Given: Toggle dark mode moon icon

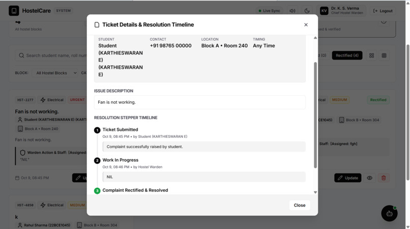Looking at the screenshot, I should pyautogui.click(x=307, y=11).
